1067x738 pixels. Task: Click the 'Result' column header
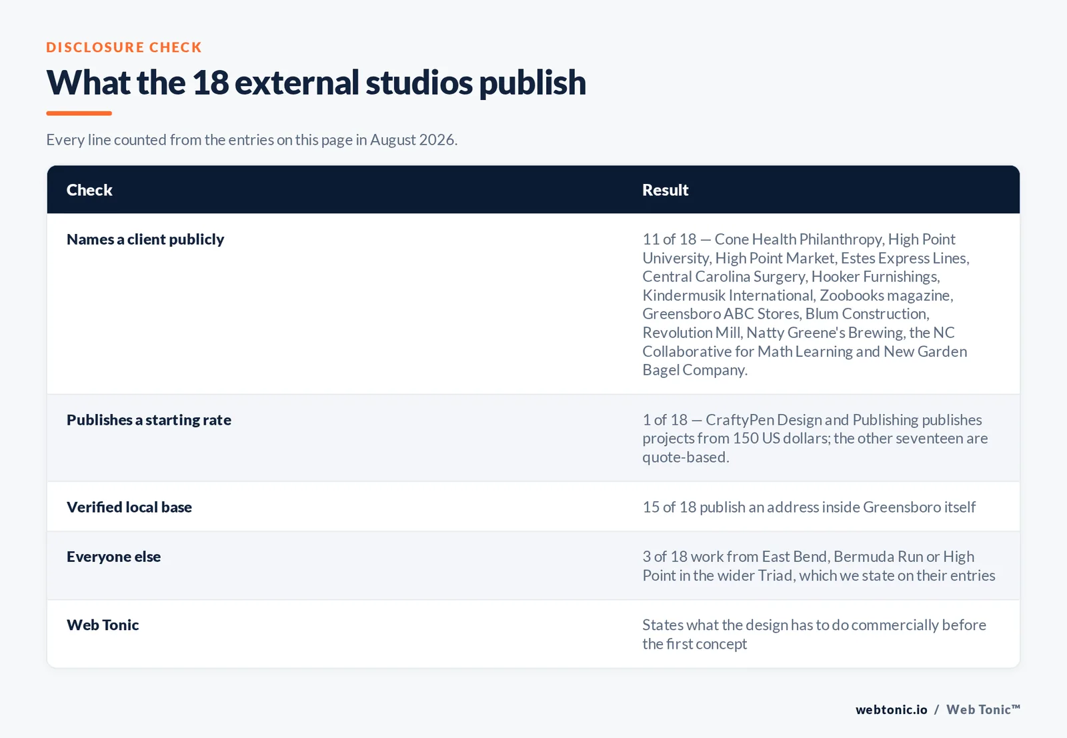(665, 190)
